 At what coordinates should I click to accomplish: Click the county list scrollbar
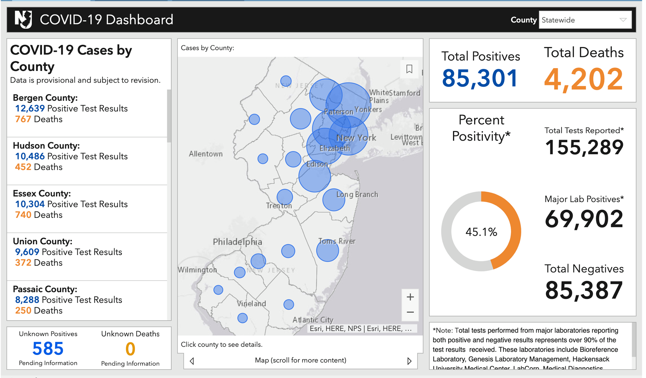pyautogui.click(x=169, y=116)
